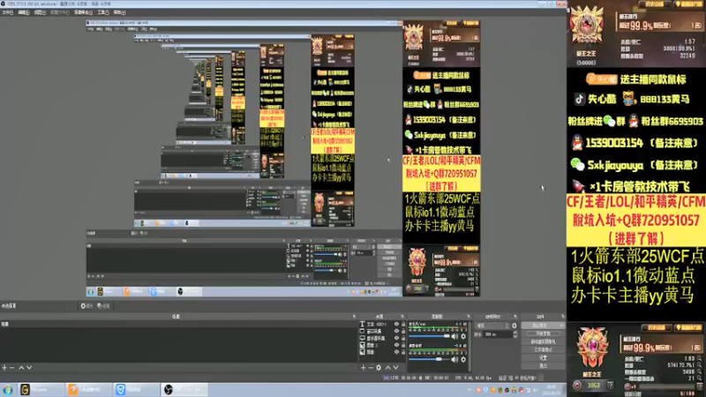706x397 pixels.
Task: Lock the Text (GDI+) source
Action: [x=403, y=324]
